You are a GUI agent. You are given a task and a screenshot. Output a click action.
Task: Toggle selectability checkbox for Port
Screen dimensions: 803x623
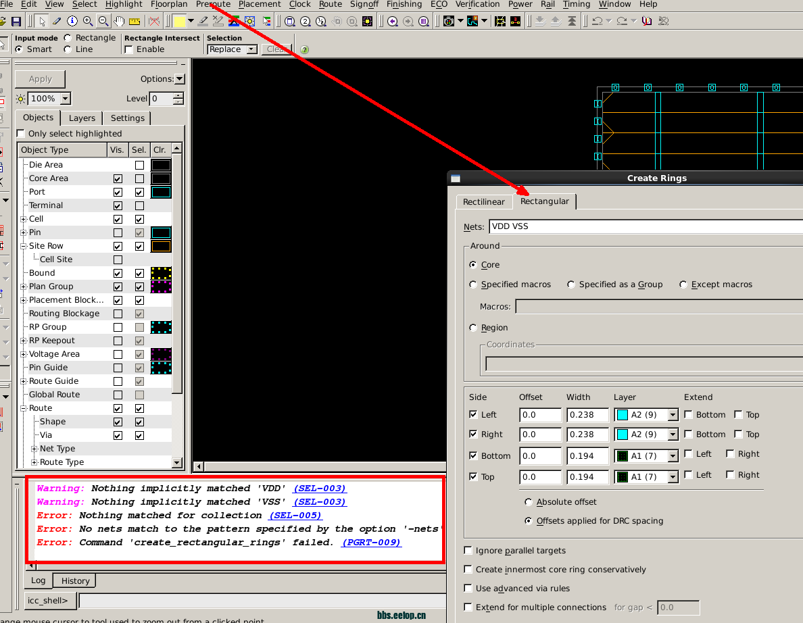pos(139,192)
